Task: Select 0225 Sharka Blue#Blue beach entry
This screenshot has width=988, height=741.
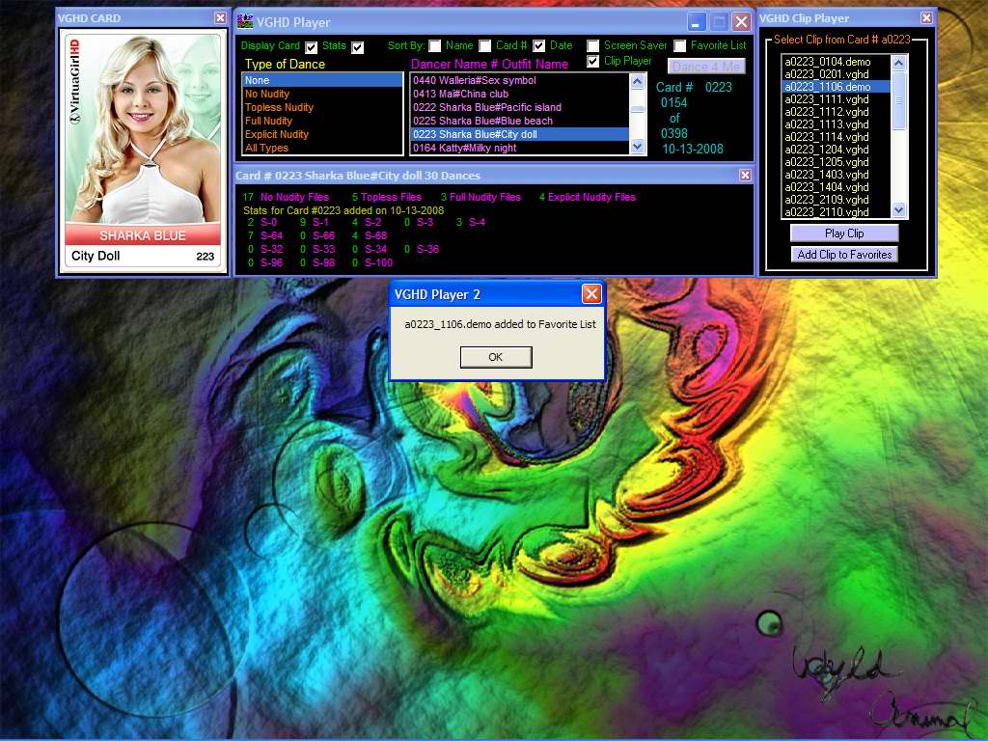Action: tap(520, 121)
